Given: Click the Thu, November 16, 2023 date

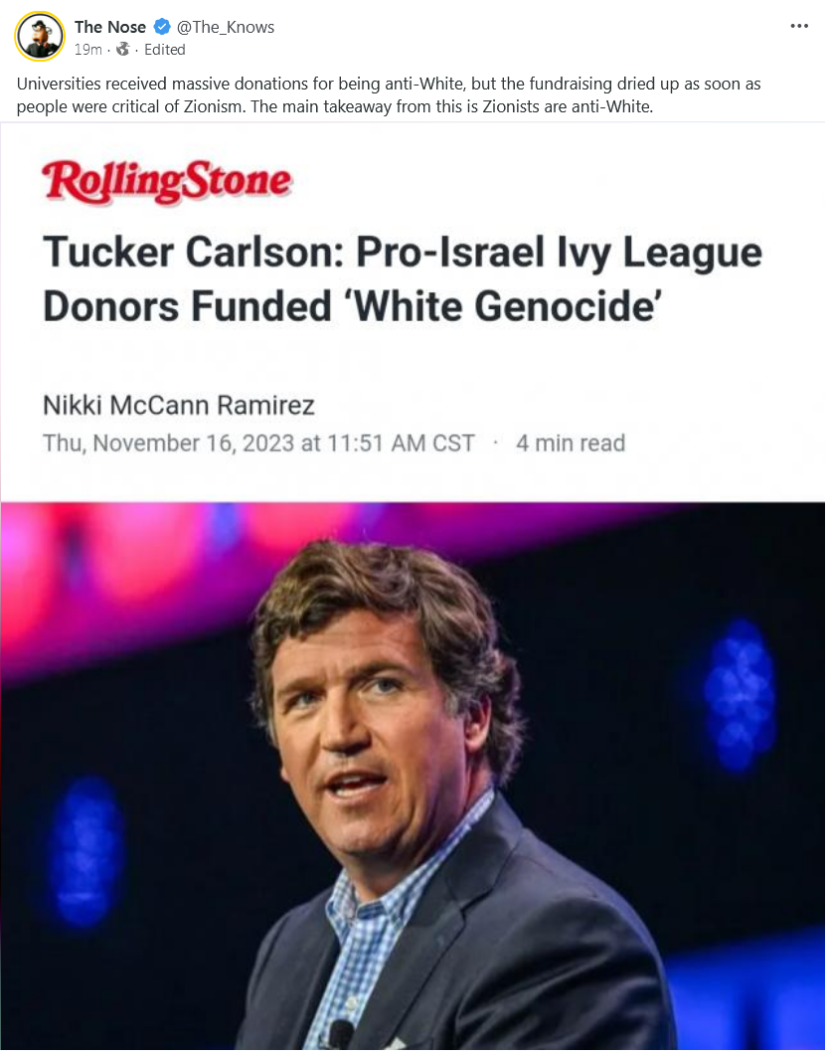Looking at the screenshot, I should 258,443.
